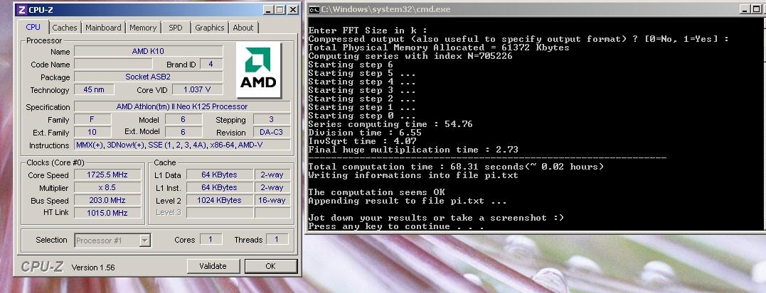Click the Level 2 16-way value
766x293 pixels.
coord(272,200)
